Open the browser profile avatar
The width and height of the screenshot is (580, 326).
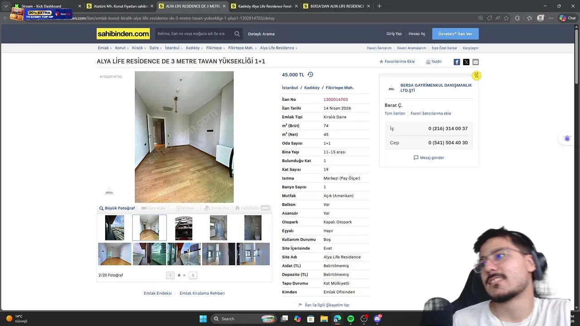coord(540,18)
